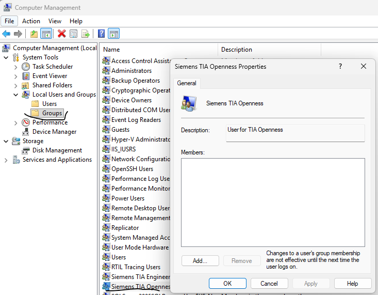Expand the Event Viewer node
The height and width of the screenshot is (295, 378).
click(15, 76)
